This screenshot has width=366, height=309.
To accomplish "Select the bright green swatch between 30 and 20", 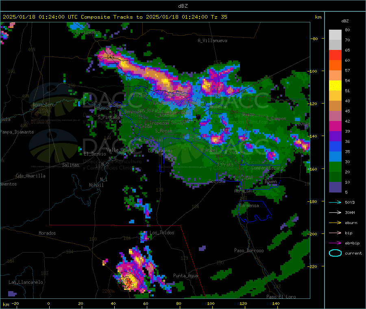I will pyautogui.click(x=335, y=167).
